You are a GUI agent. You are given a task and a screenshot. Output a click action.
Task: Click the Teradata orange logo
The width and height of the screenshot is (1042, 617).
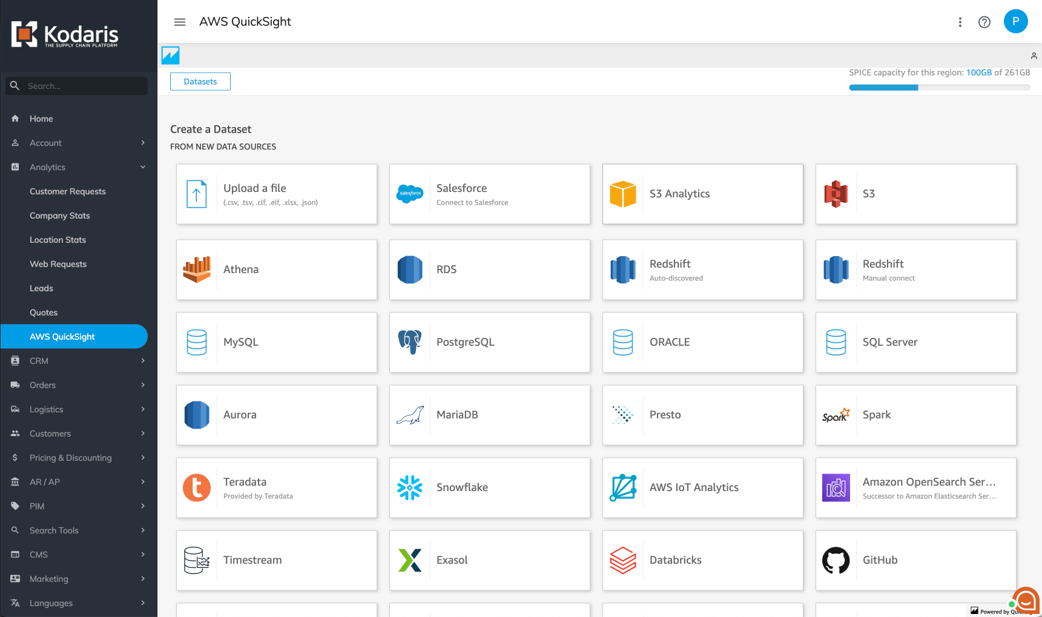tap(197, 487)
